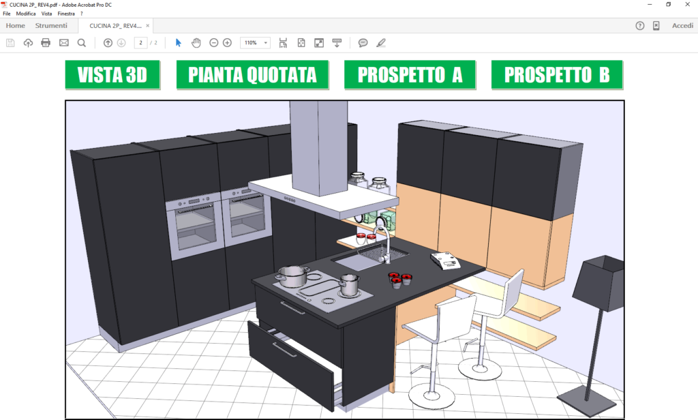
Task: Enter full screen mode icon
Action: 319,43
